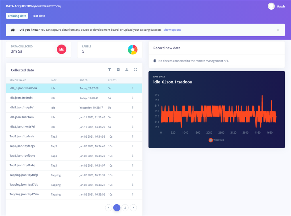Image resolution: width=291 pixels, height=216 pixels.
Task: Select sample Tap3.json.1qvfacgv
Action: click(74, 146)
